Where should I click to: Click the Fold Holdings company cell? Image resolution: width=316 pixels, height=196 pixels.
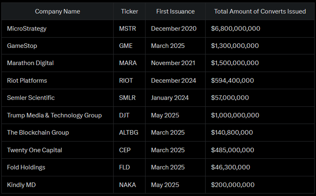[26, 167]
